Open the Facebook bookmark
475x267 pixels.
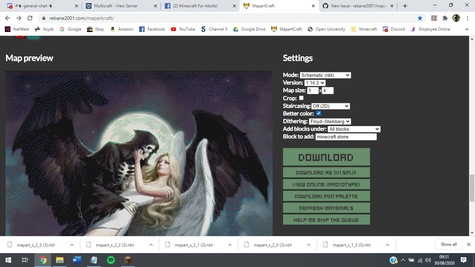tap(152, 29)
